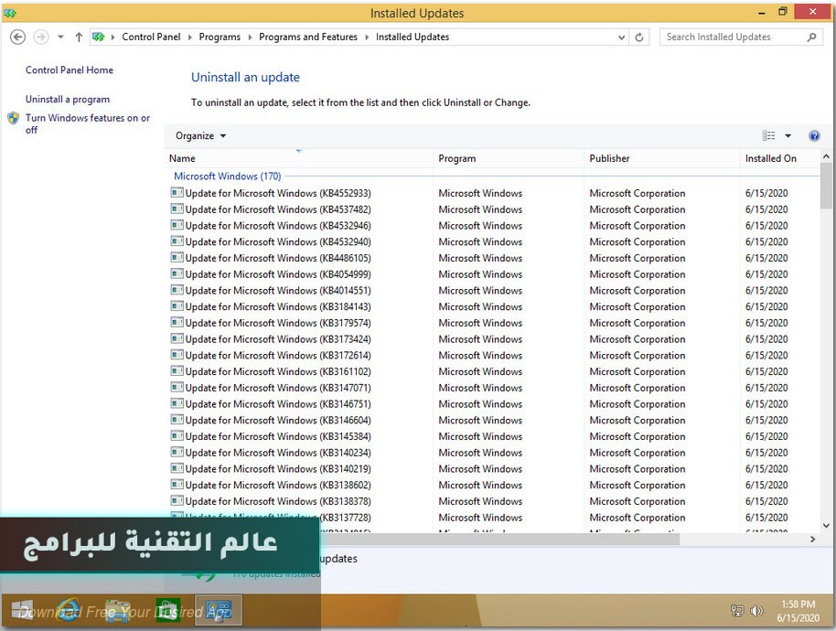Select update KB4486105
836x631 pixels.
click(x=278, y=258)
